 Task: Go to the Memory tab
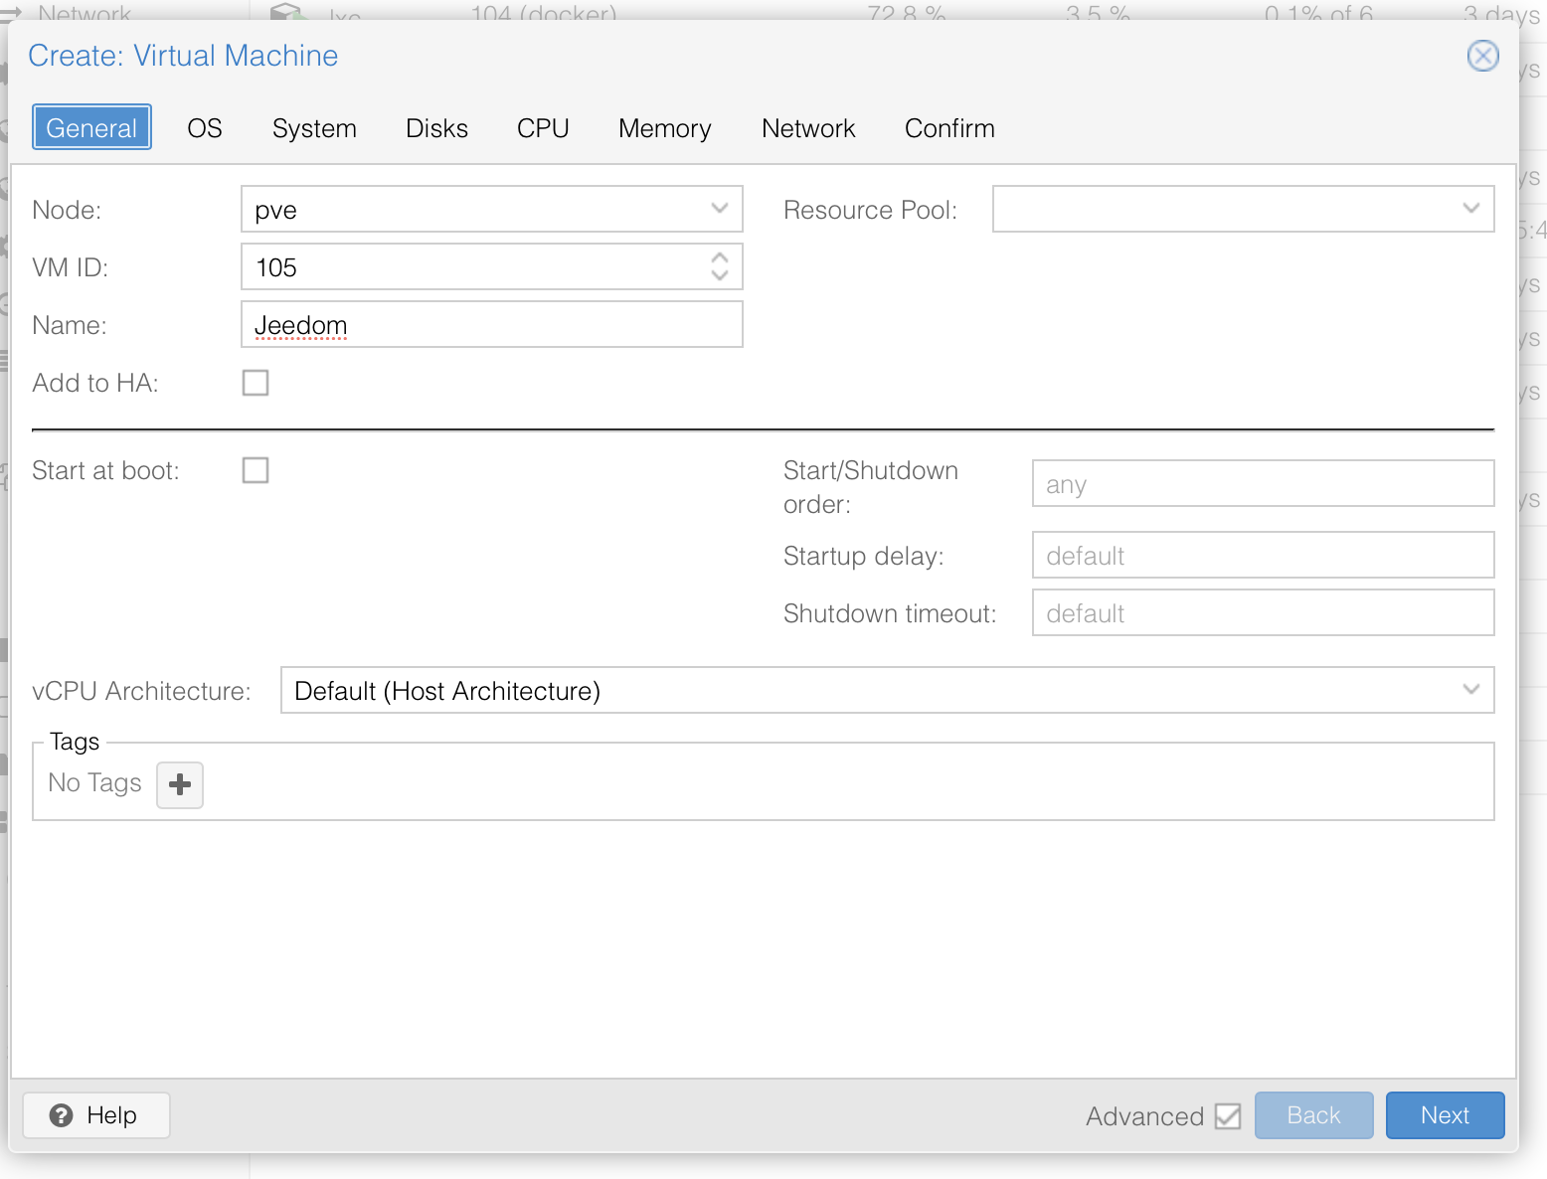coord(665,128)
